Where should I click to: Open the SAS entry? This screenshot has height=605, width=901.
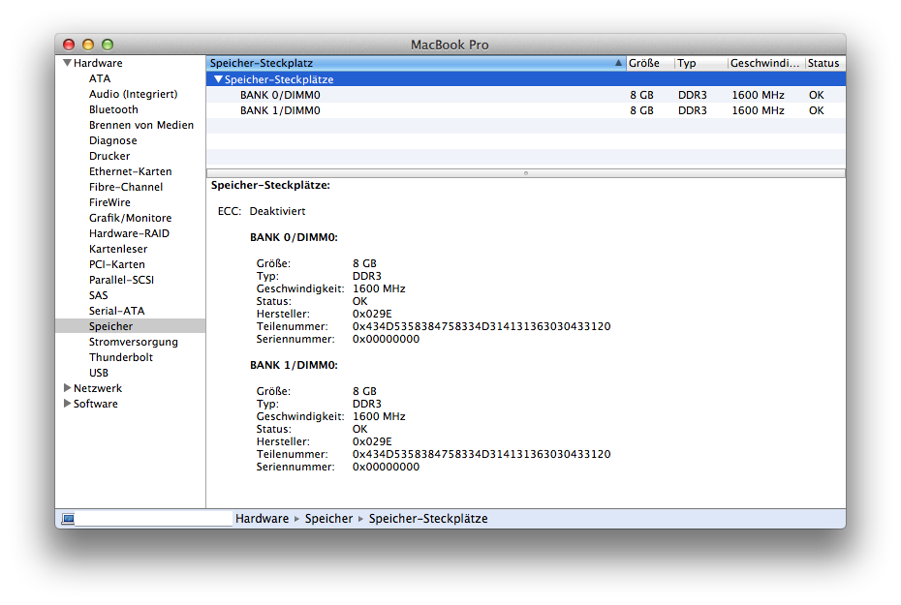98,295
